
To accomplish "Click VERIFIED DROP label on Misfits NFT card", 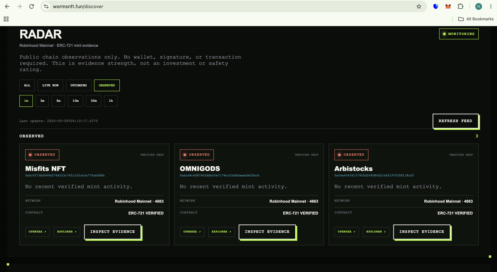I will click(152, 155).
